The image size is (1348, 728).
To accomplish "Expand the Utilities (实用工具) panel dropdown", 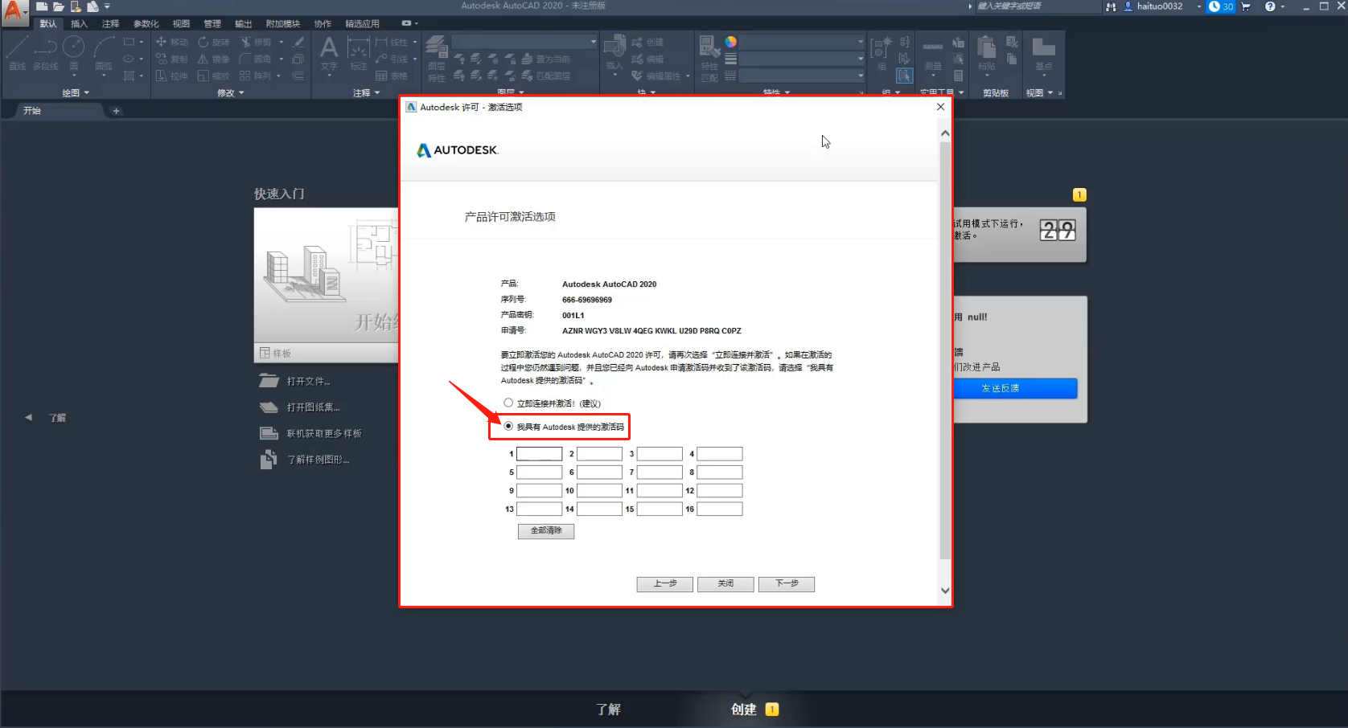I will coord(942,92).
